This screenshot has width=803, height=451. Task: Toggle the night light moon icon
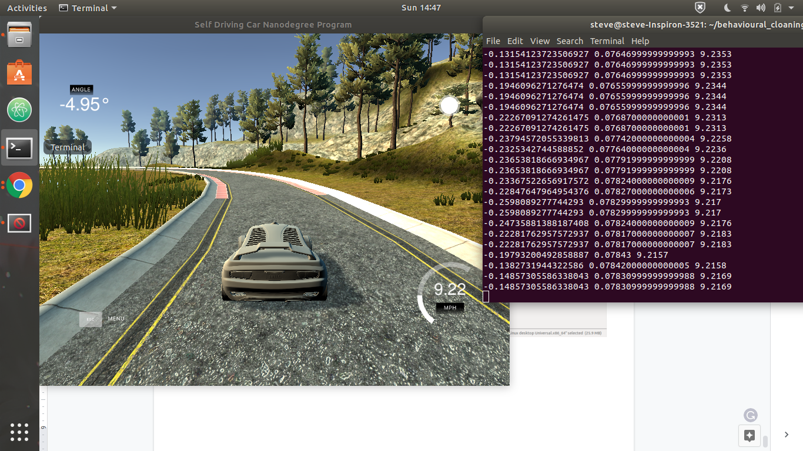(728, 8)
